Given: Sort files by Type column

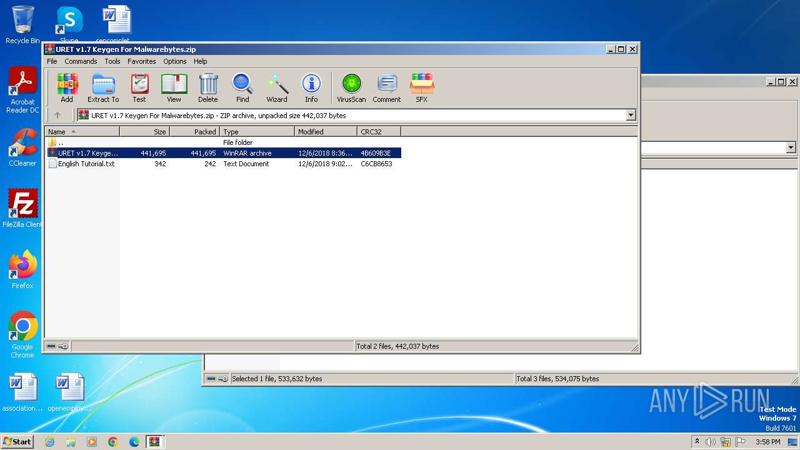Looking at the screenshot, I should click(257, 131).
